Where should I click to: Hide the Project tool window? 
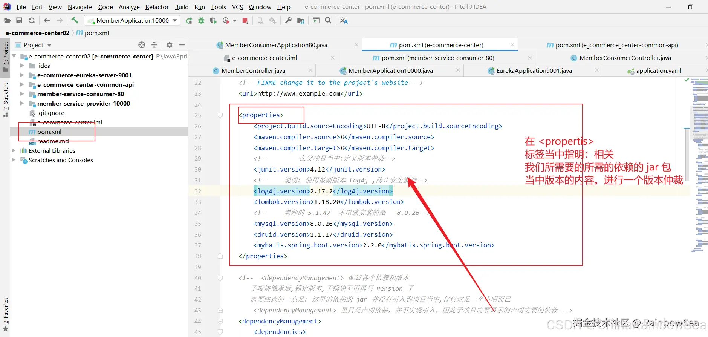pyautogui.click(x=182, y=45)
